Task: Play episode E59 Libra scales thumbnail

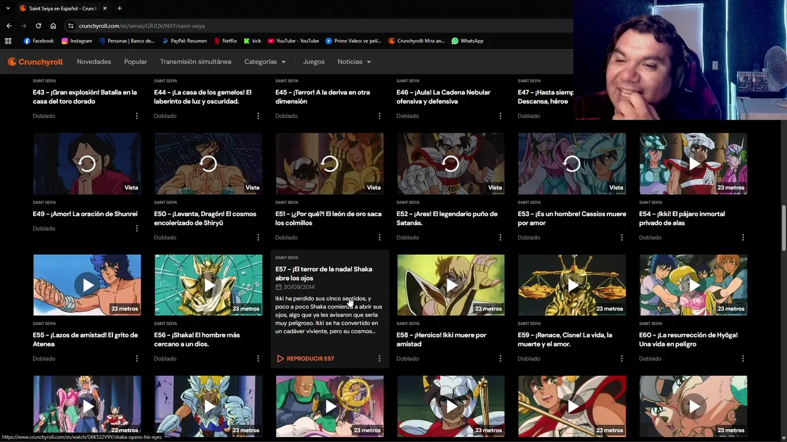Action: tap(571, 285)
